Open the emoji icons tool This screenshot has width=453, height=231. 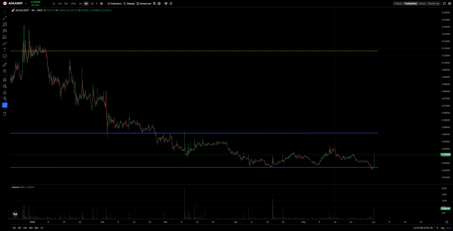pos(5,56)
